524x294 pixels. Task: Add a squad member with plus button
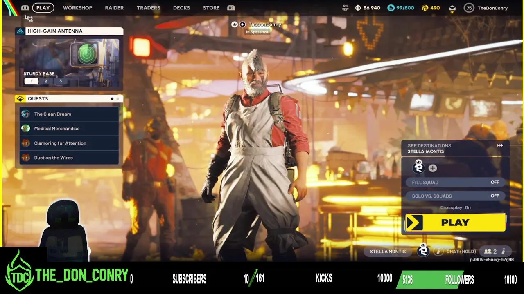pos(433,168)
